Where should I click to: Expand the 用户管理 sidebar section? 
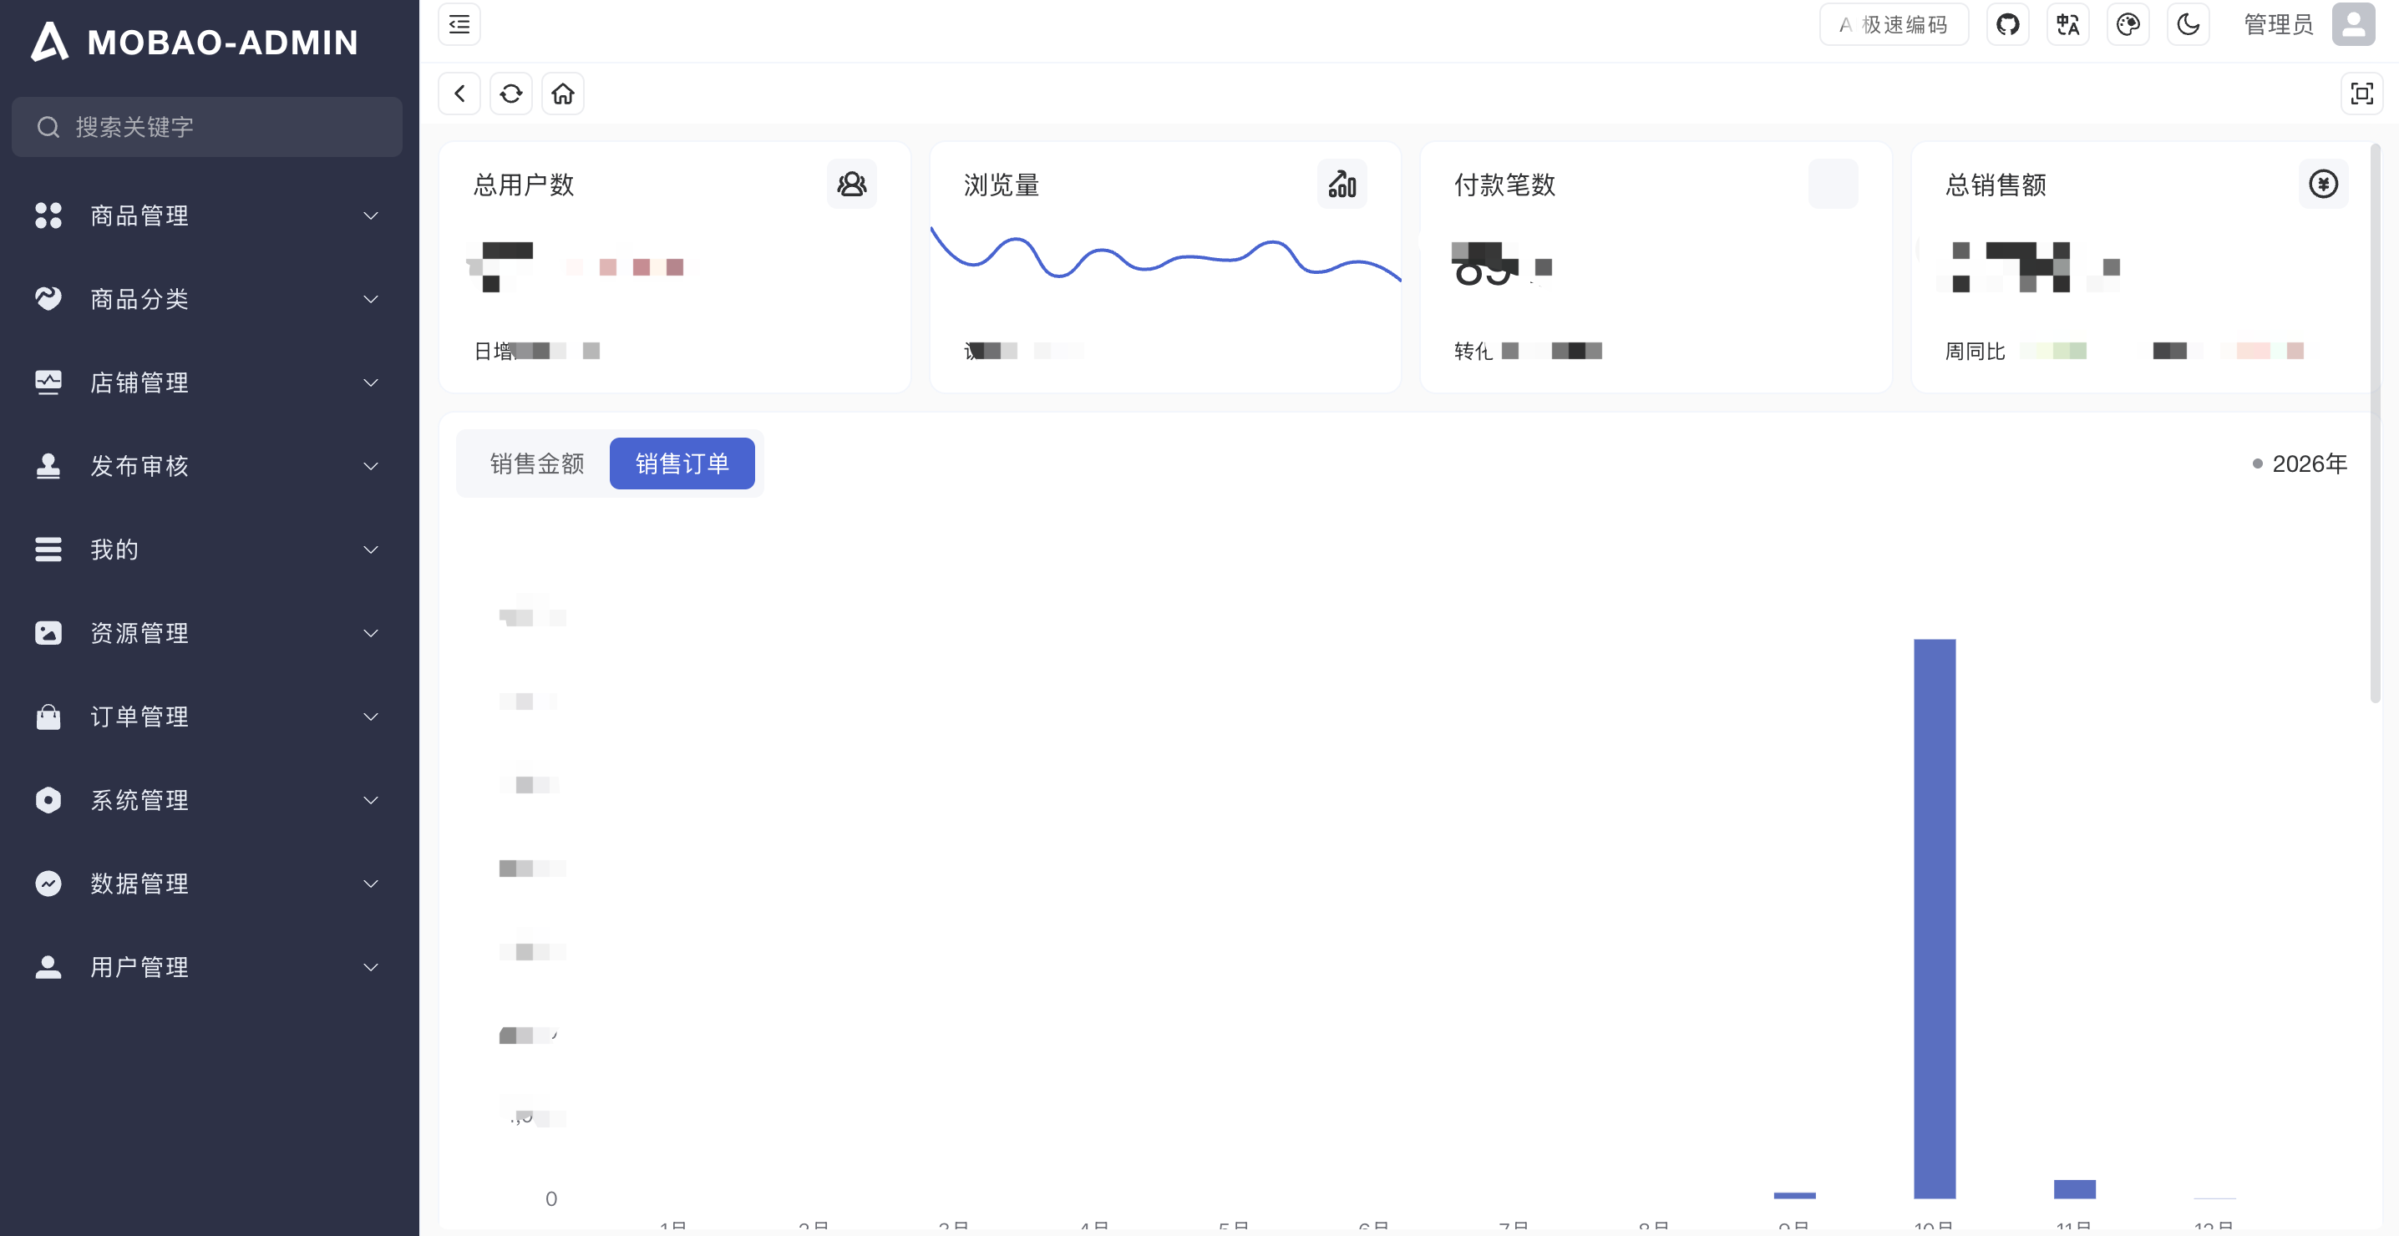click(x=207, y=967)
